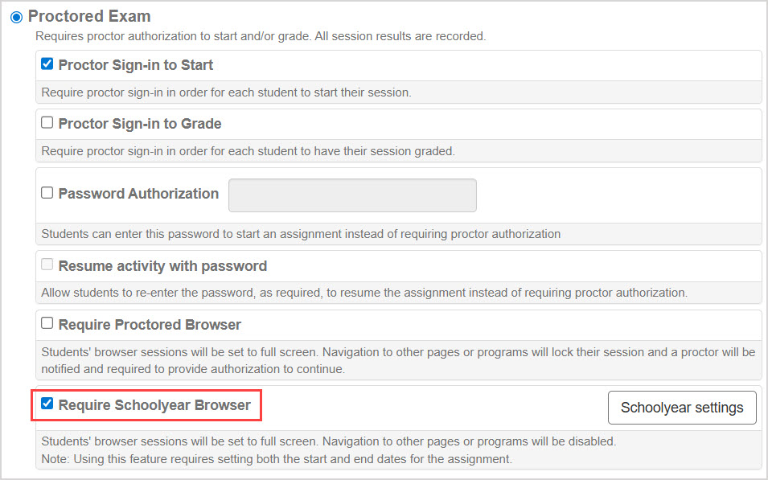
Task: Uncheck Proctor Sign-in to Start
Action: coord(47,64)
